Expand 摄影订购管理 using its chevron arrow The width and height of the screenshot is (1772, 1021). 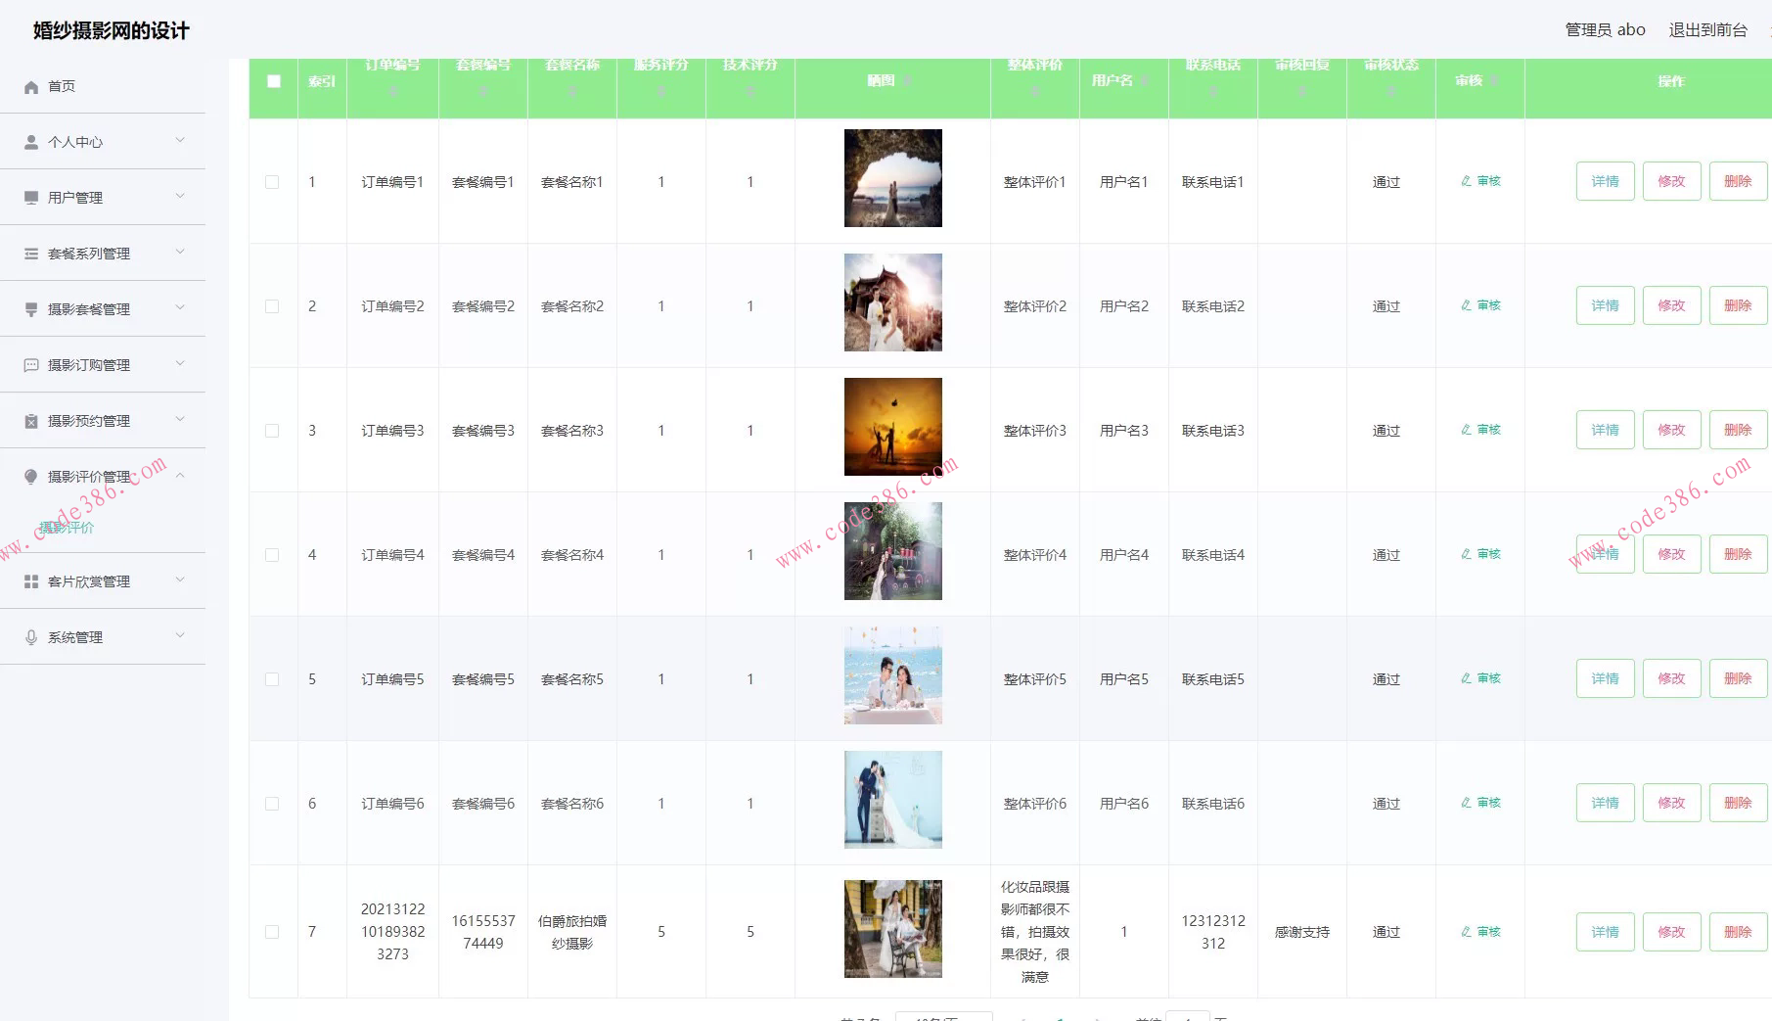[x=180, y=364]
